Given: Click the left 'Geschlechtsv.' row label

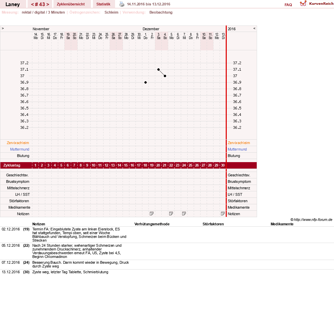Looking at the screenshot, I should click(x=17, y=175).
